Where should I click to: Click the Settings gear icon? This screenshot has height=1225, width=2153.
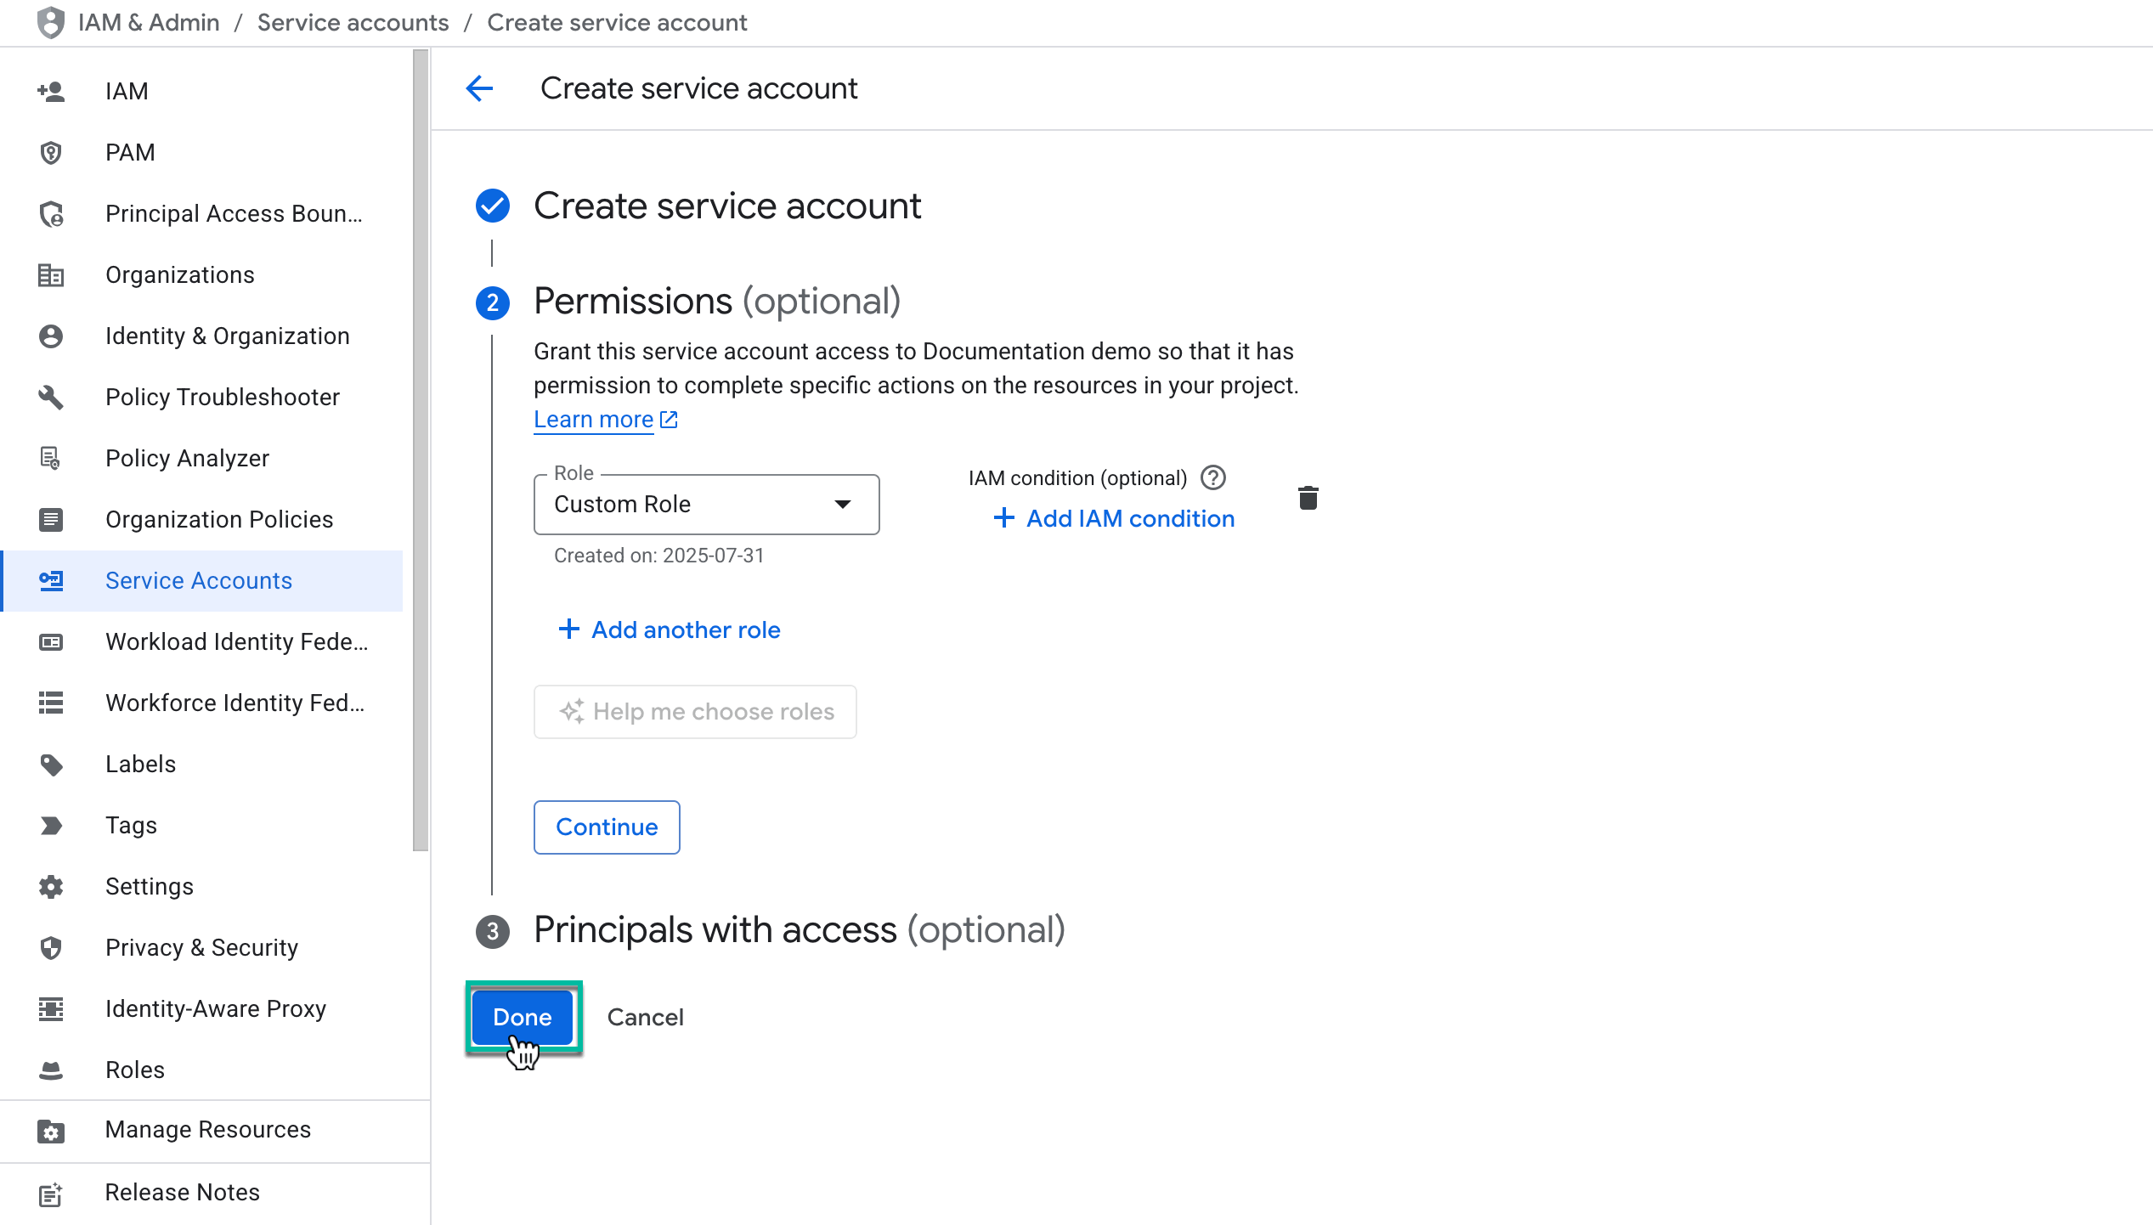(x=50, y=886)
